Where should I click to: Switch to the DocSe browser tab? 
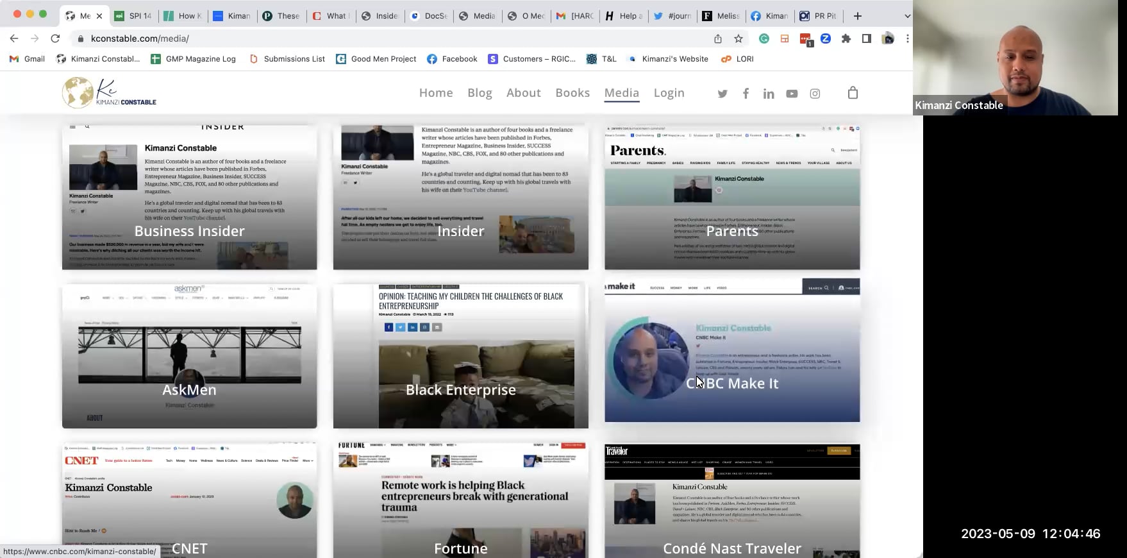pos(429,15)
